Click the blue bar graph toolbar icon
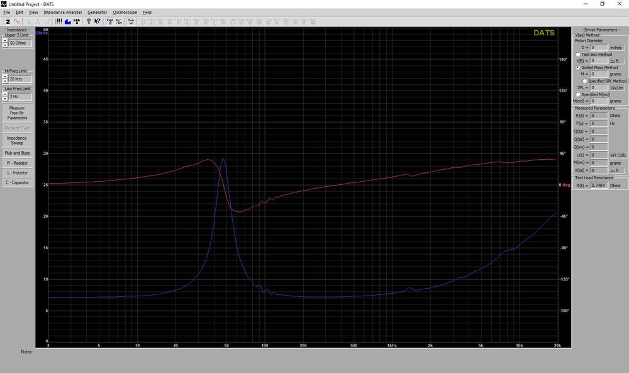Screen dimensions: 629x373 point(68,21)
